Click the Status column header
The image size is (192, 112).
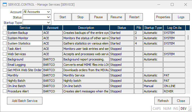[x=122, y=28]
